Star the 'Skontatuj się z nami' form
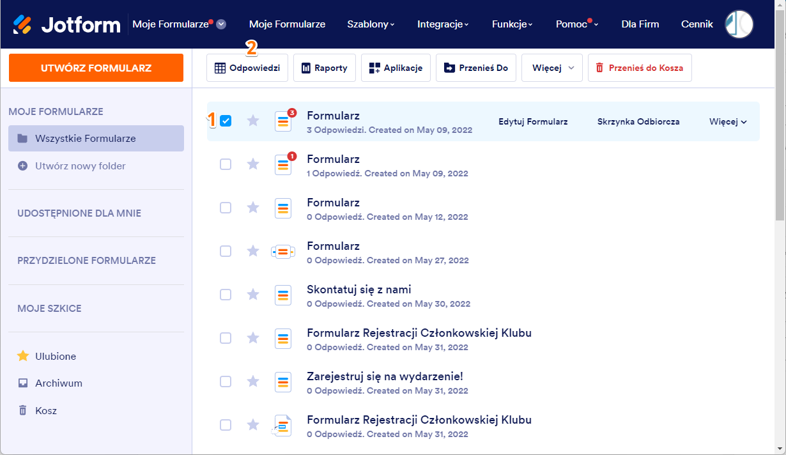 click(x=253, y=295)
